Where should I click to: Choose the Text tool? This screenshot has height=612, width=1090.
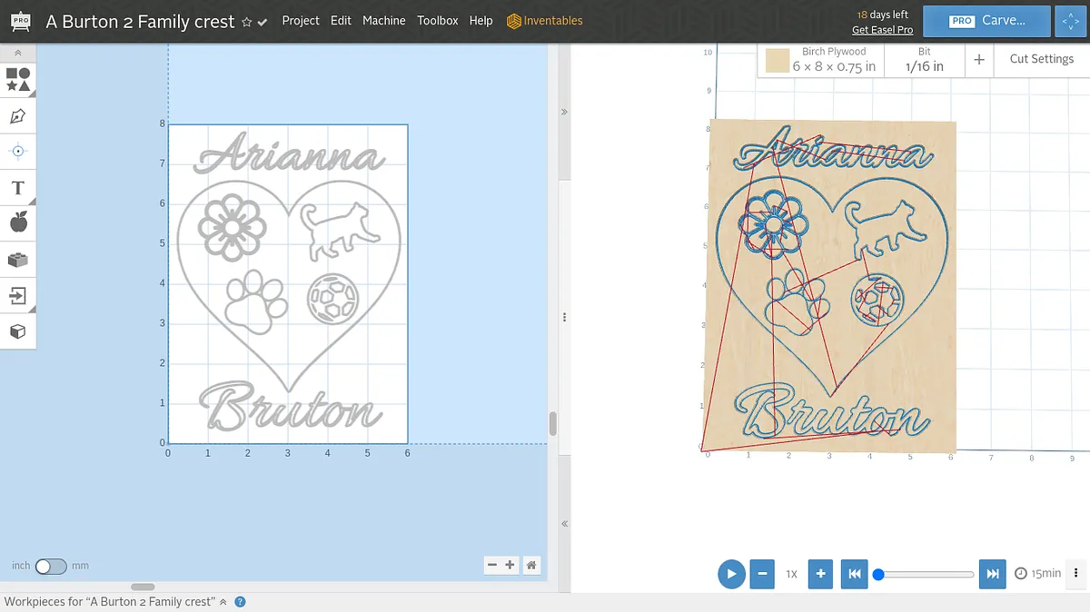pyautogui.click(x=18, y=188)
